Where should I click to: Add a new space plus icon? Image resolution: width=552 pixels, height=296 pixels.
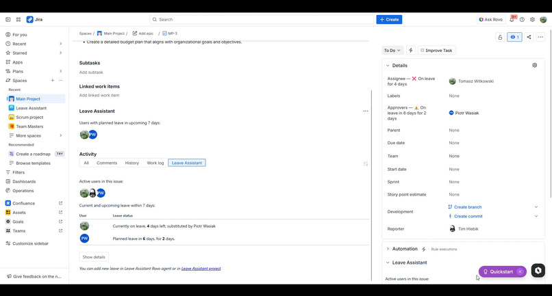click(52, 81)
